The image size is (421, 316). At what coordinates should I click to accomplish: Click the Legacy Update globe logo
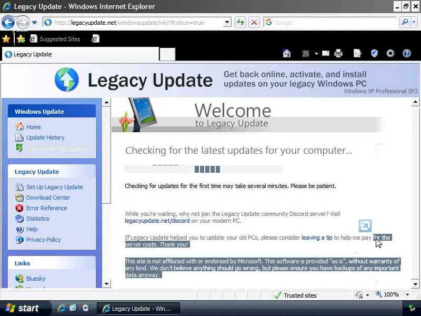67,80
